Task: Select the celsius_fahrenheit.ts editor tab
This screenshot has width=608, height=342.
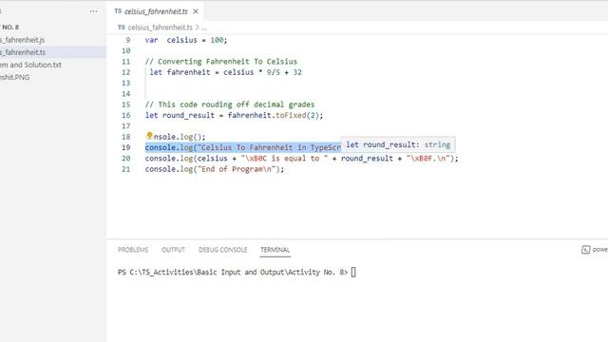Action: tap(156, 11)
